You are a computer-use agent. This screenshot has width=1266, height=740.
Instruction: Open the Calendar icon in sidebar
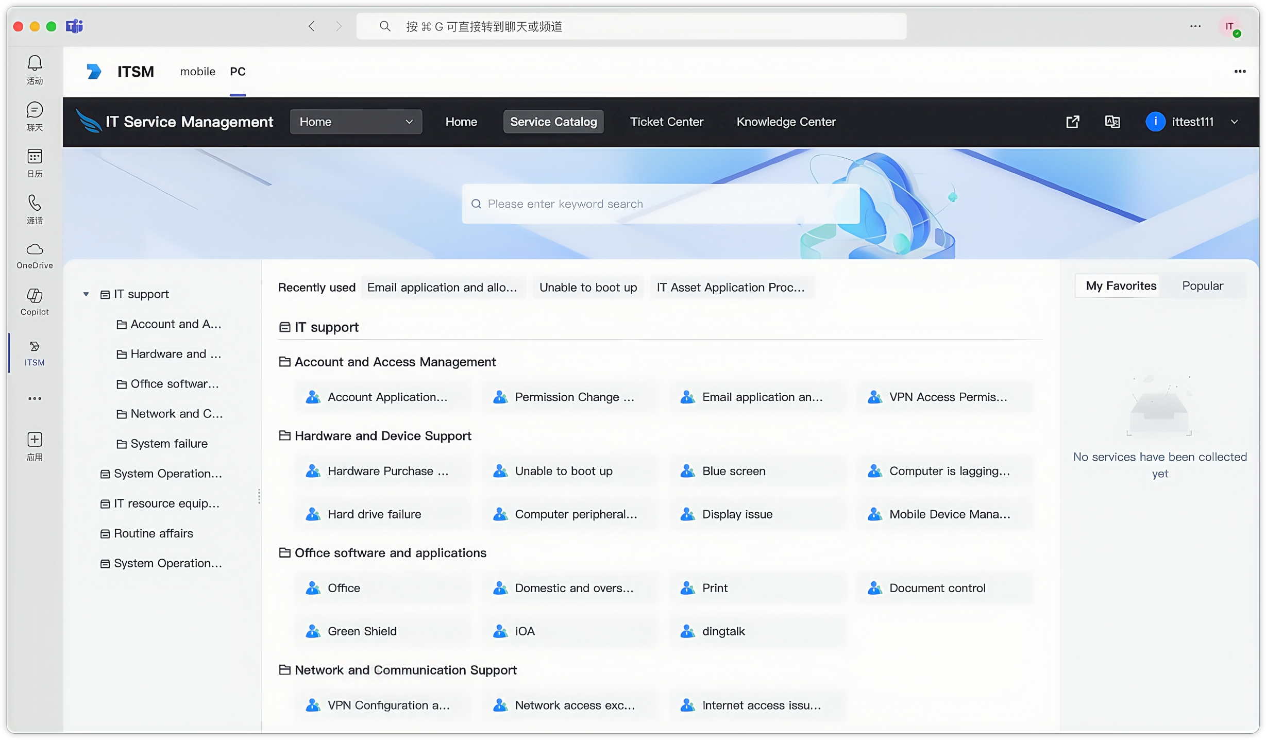click(35, 157)
